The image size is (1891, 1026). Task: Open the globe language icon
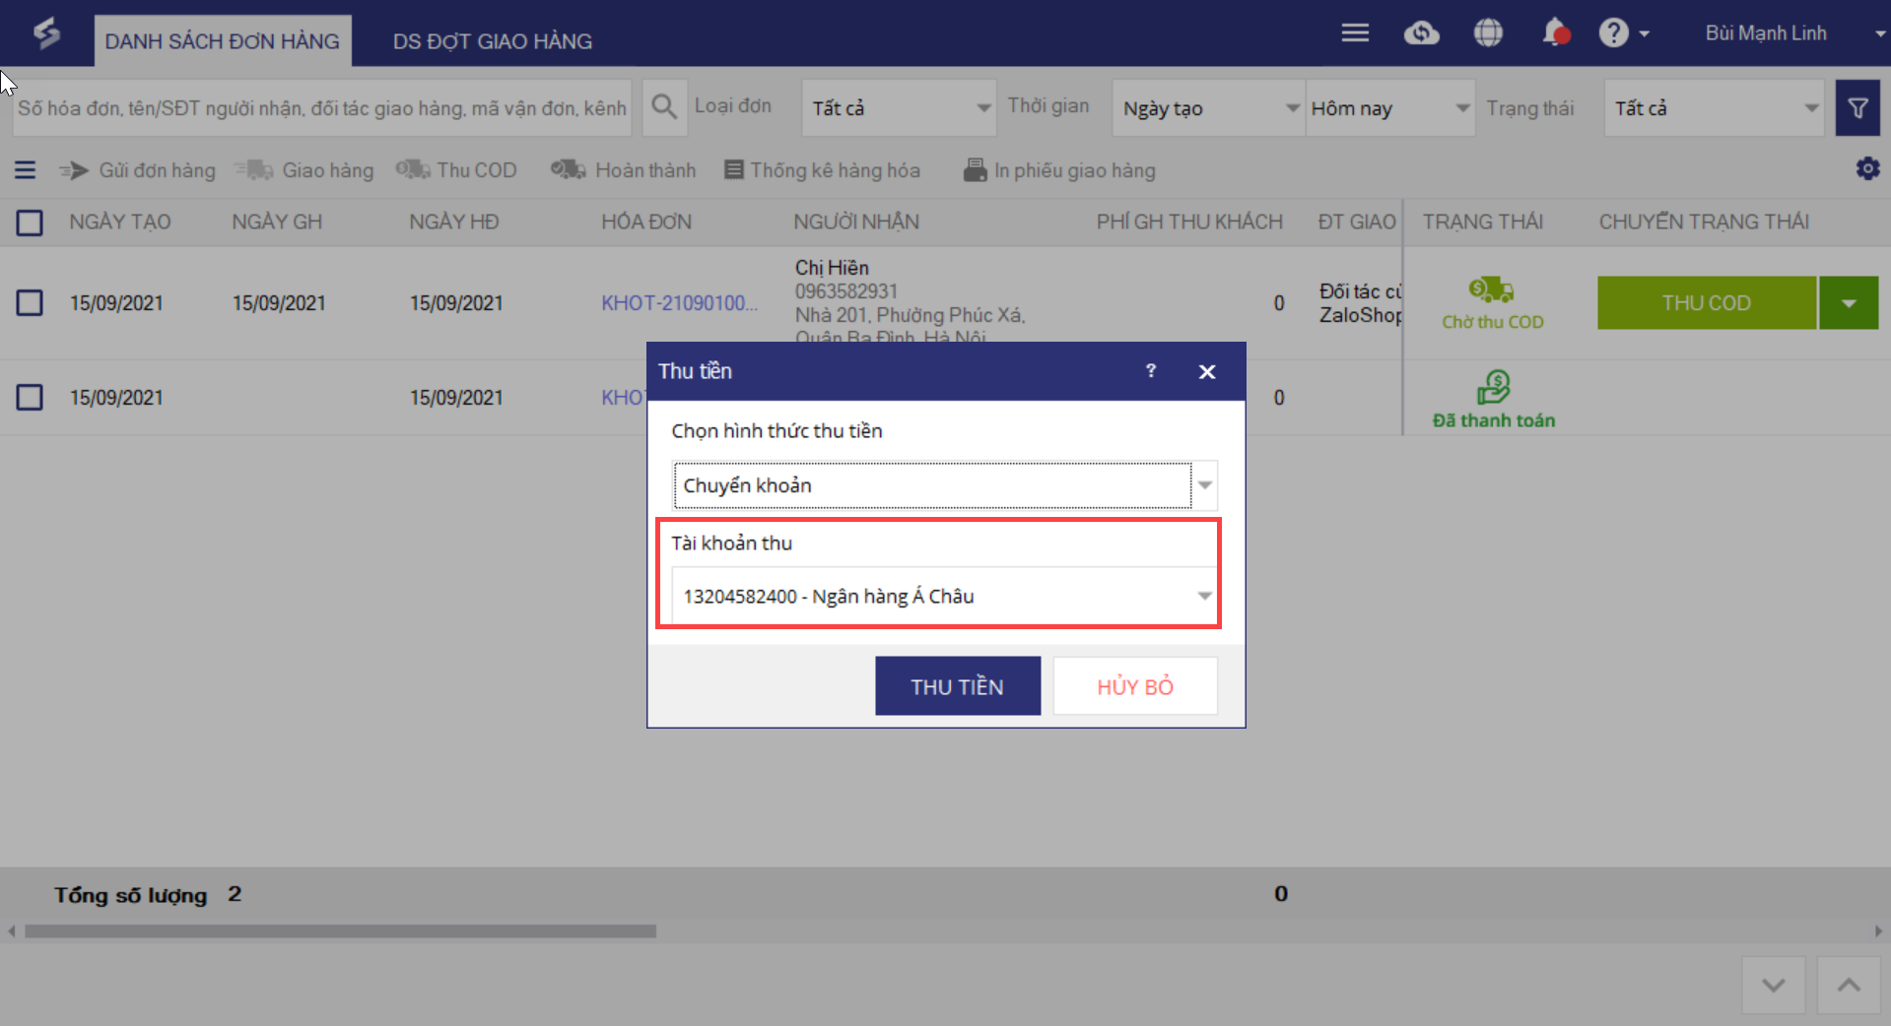1488,33
